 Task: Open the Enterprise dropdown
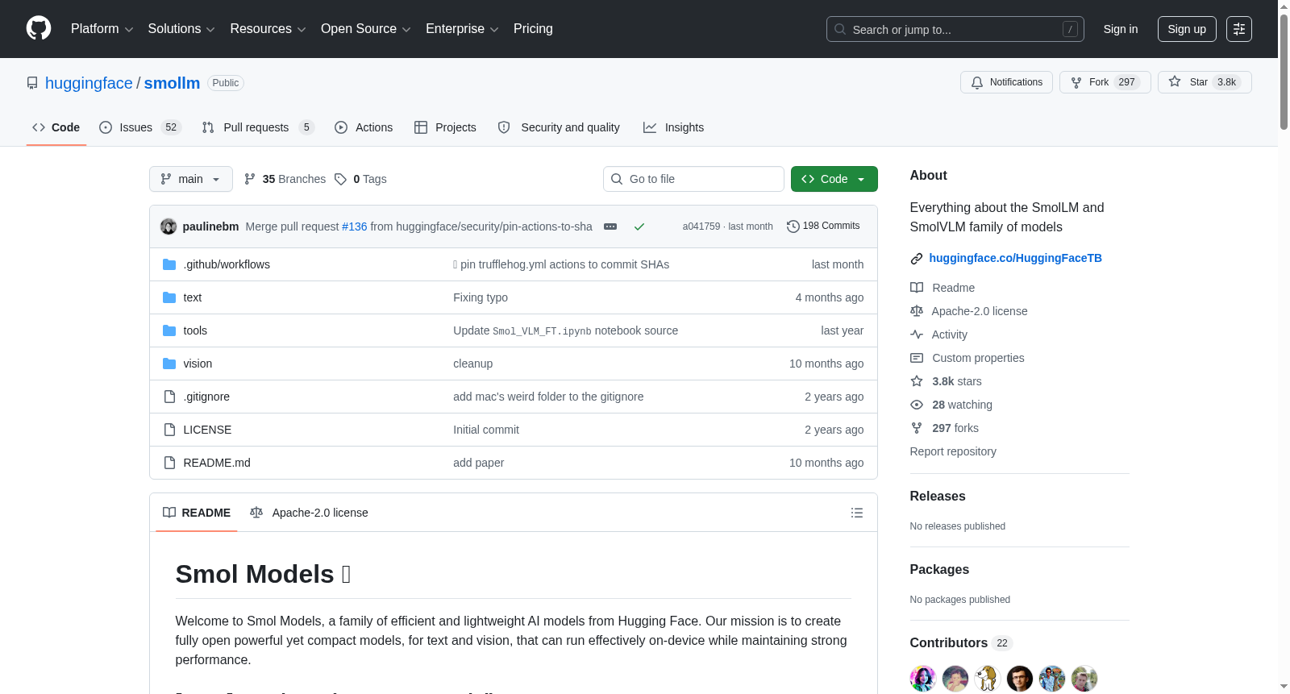pyautogui.click(x=462, y=29)
